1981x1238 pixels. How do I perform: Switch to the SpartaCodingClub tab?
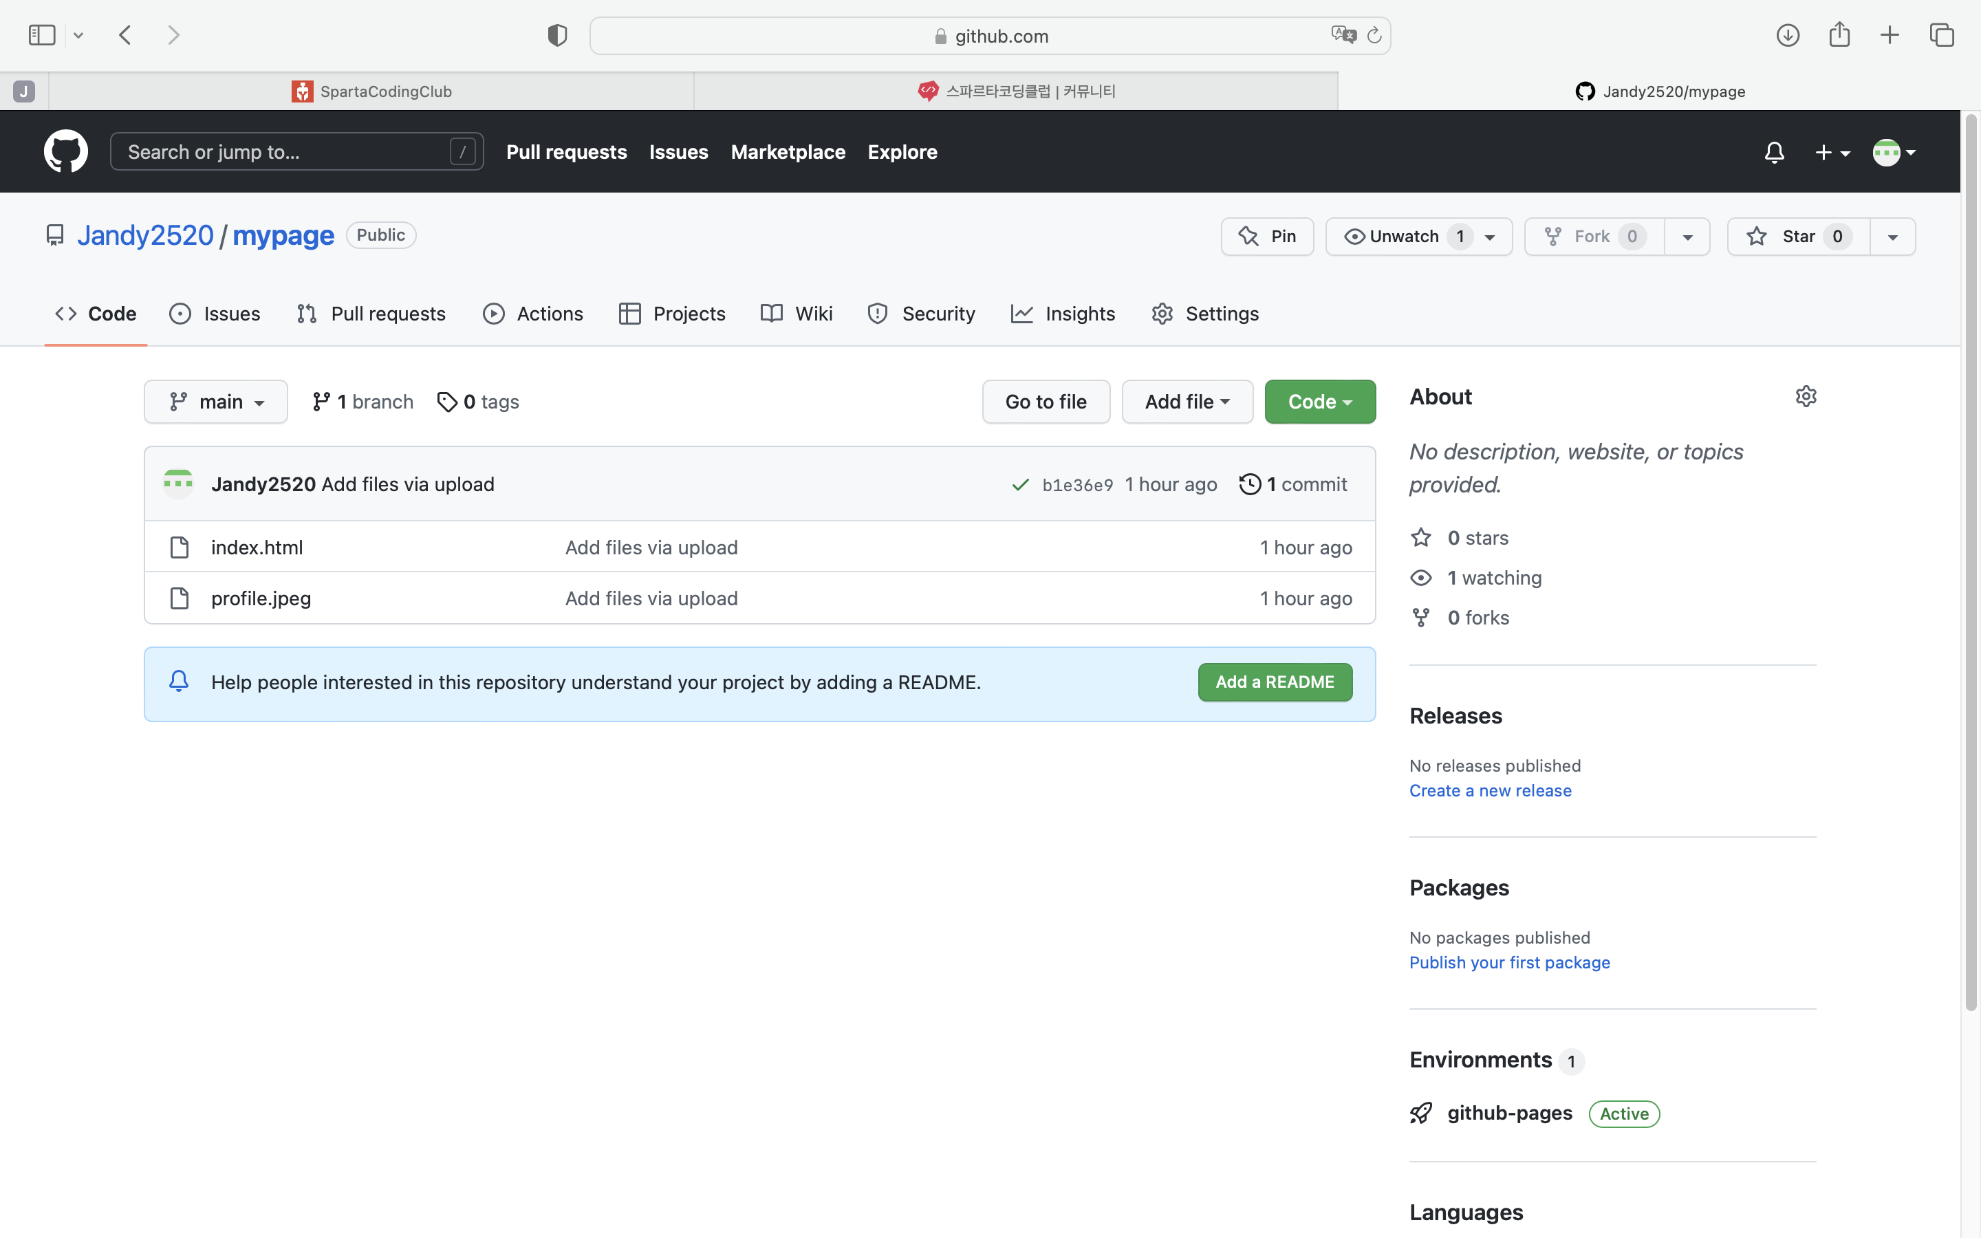[x=371, y=91]
